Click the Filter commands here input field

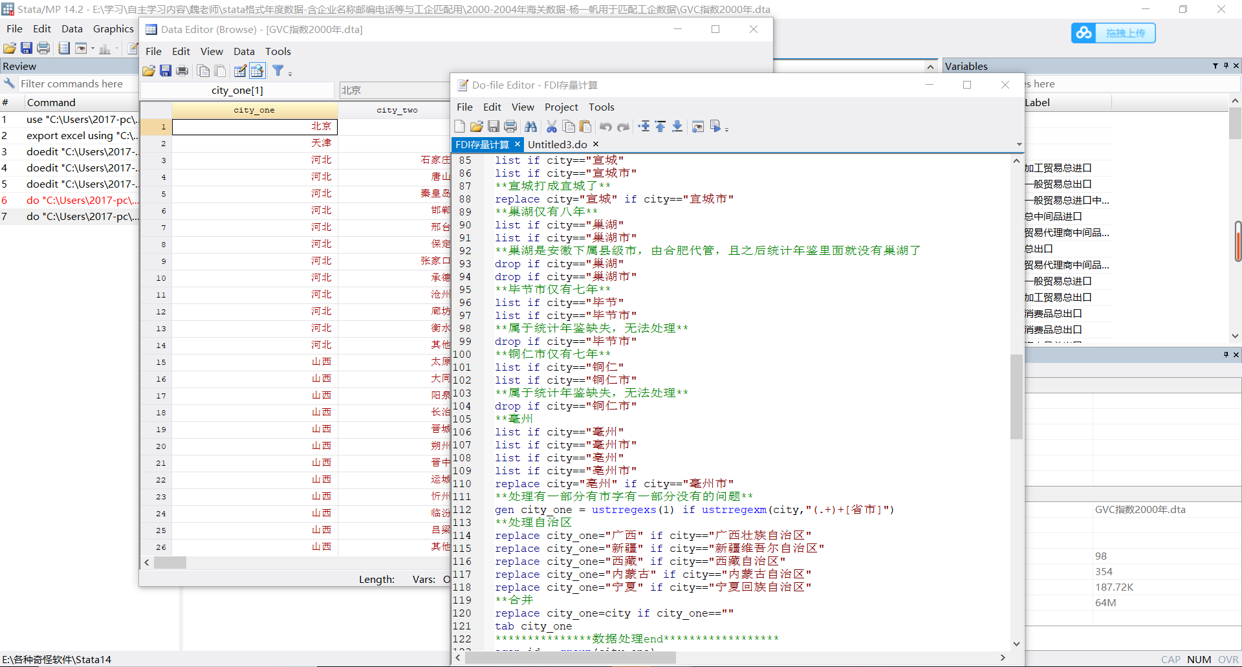pos(71,84)
